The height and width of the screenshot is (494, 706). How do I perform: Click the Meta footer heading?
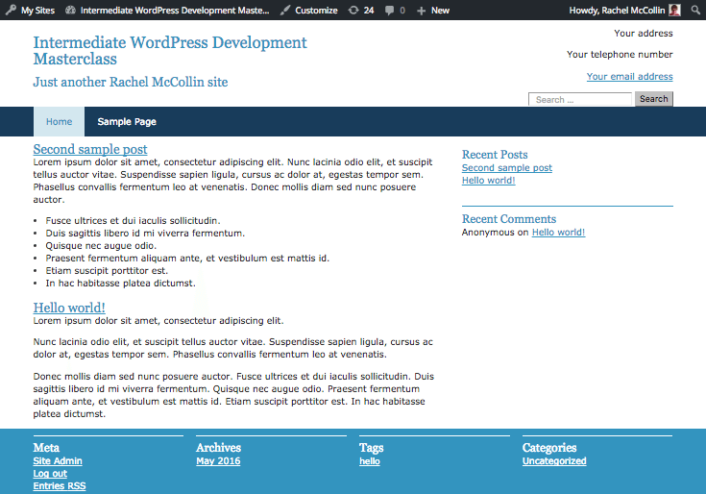[46, 448]
